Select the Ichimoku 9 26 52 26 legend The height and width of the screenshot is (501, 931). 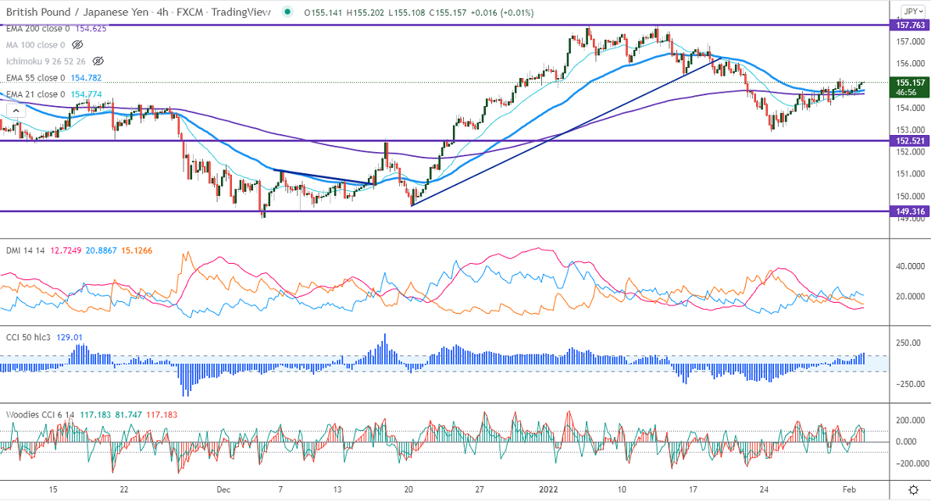[46, 61]
